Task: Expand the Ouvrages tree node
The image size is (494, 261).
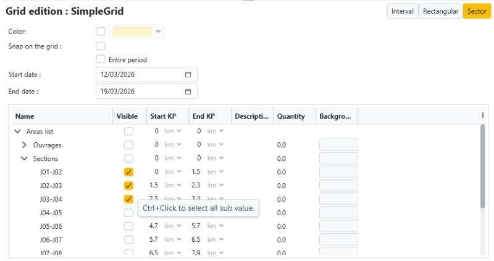Action: click(24, 145)
